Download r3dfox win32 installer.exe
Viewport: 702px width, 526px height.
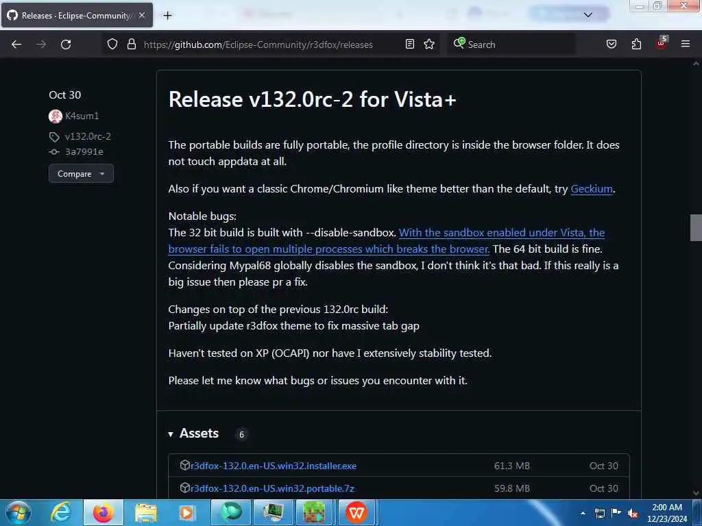274,466
